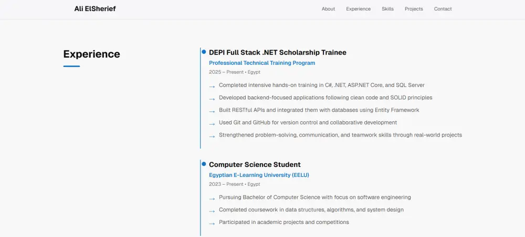525x237 pixels.
Task: Click the arrow icon before "Completed intensive hands-on training"
Action: point(212,87)
